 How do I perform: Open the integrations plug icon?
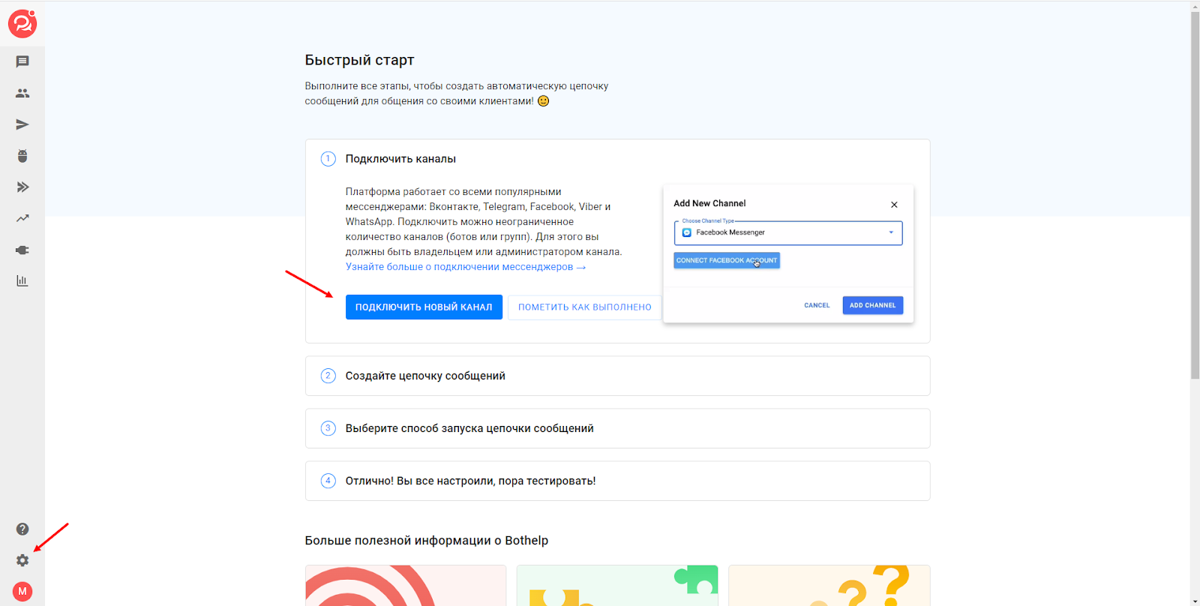pyautogui.click(x=22, y=250)
